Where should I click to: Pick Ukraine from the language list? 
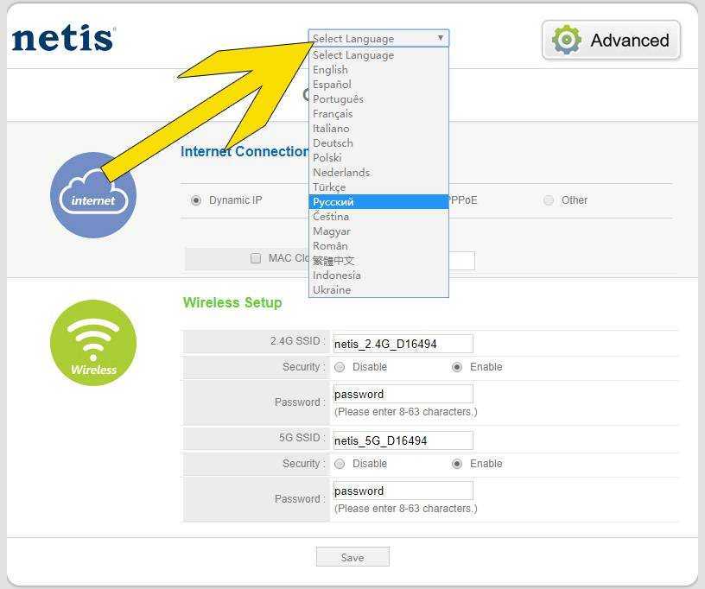pyautogui.click(x=332, y=290)
